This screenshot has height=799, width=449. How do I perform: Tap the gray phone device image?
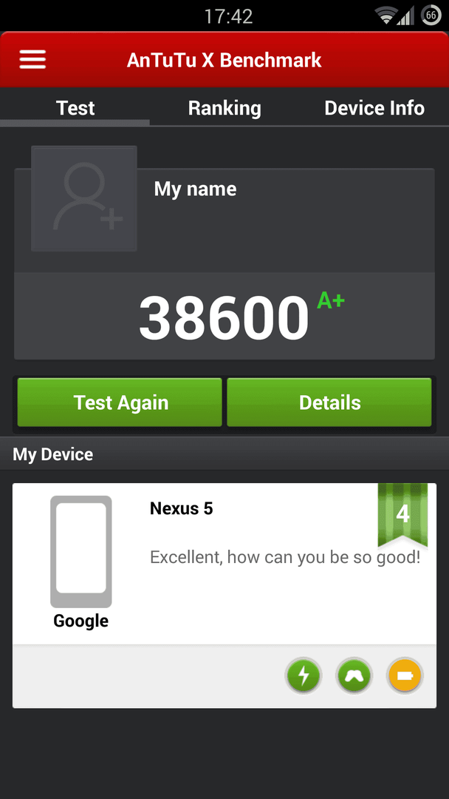tap(80, 551)
